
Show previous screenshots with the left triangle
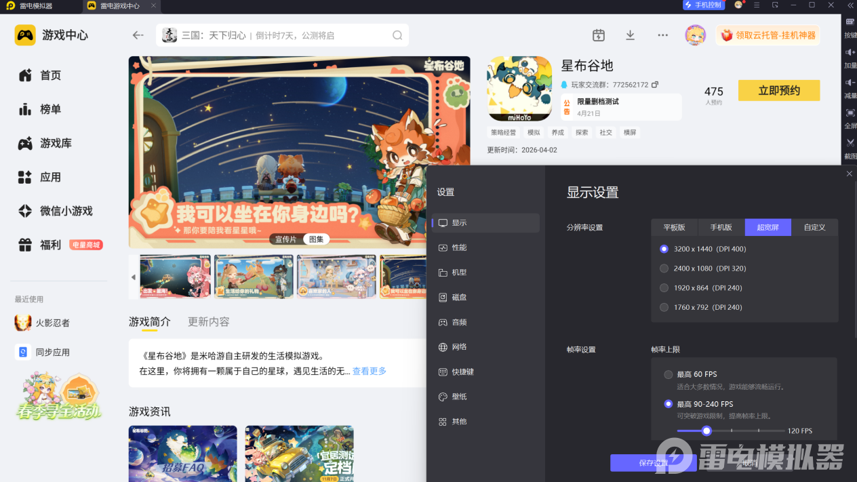[133, 277]
